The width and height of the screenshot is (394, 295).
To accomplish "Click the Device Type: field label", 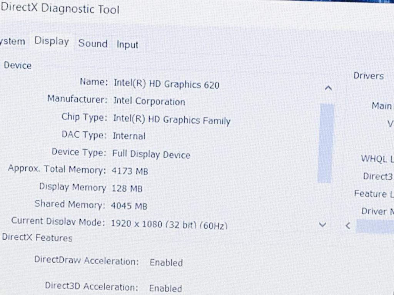I will tap(79, 152).
